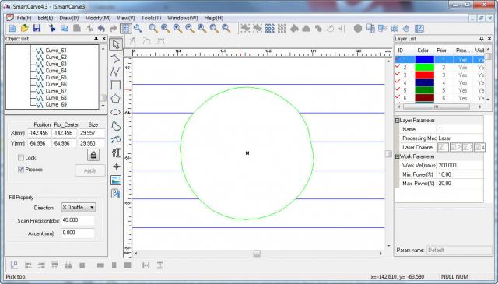Image resolution: width=498 pixels, height=284 pixels.
Task: Select the Text tool icon
Action: tap(116, 153)
